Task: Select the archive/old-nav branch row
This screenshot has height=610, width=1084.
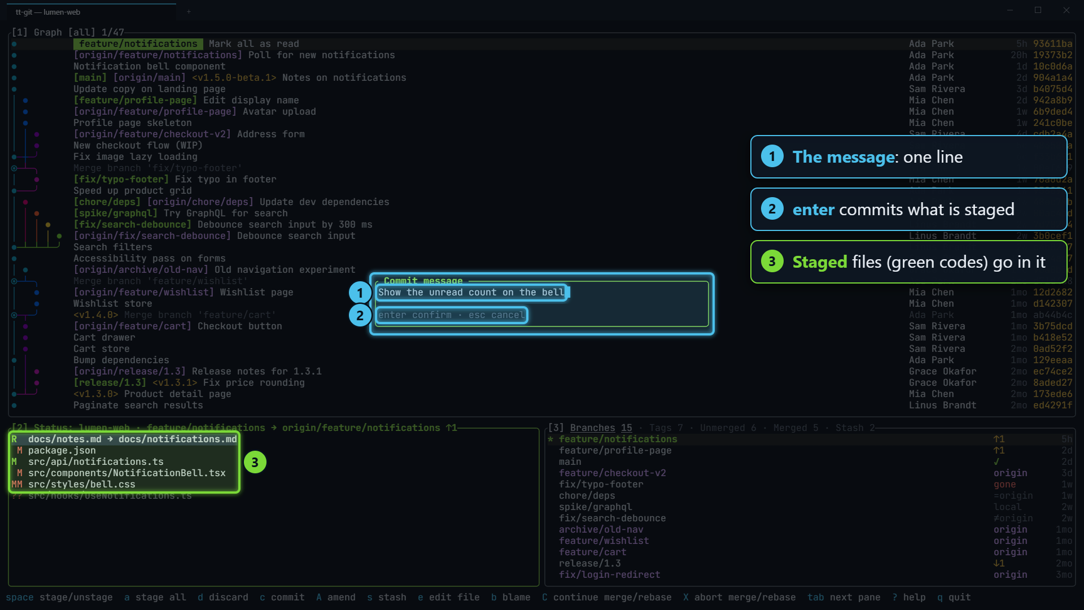Action: (810, 529)
